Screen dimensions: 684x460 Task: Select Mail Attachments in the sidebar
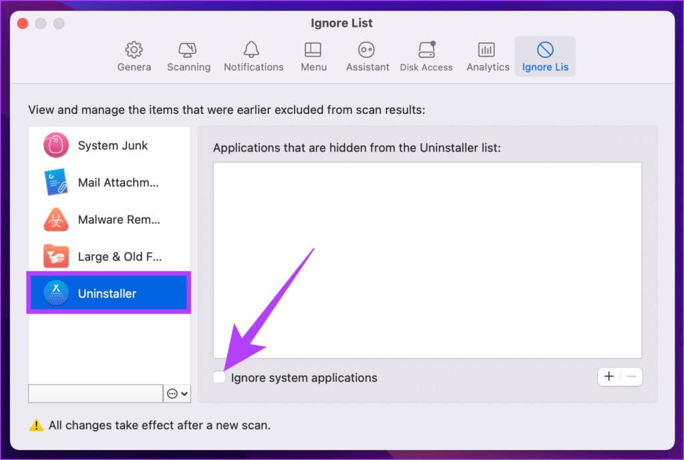click(110, 183)
